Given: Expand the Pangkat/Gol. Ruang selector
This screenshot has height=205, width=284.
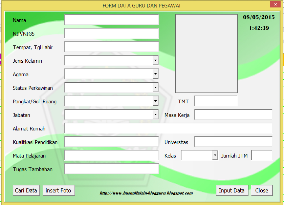Looking at the screenshot, I should 155,101.
